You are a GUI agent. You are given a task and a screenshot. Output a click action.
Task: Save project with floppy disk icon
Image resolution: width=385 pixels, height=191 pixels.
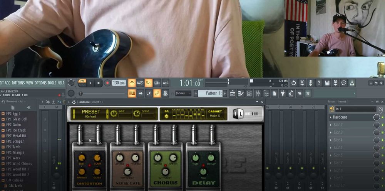[x=327, y=83]
